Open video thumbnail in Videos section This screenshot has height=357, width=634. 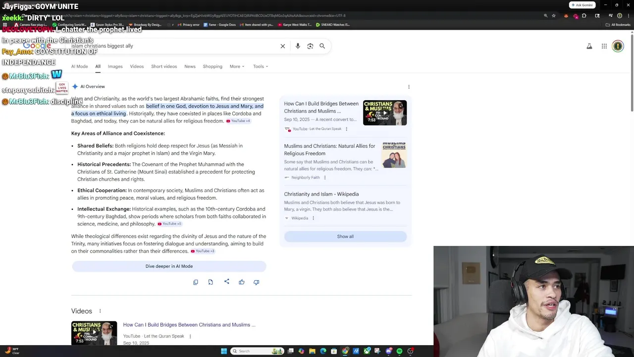point(94,333)
